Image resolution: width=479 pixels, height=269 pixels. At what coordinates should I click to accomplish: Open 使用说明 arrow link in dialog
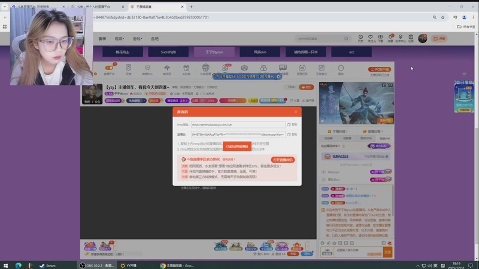click(x=229, y=159)
